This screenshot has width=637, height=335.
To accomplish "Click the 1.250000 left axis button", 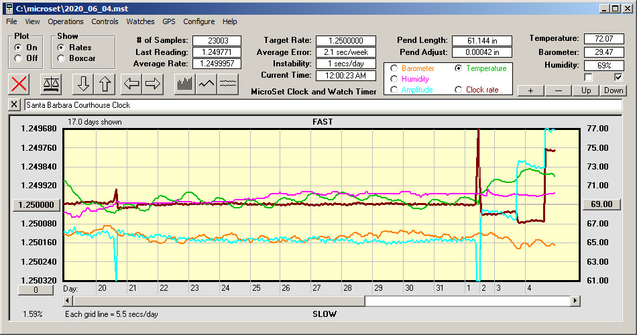I will (36, 204).
